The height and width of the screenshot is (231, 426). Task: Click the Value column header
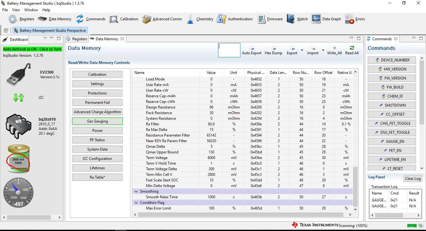click(211, 73)
